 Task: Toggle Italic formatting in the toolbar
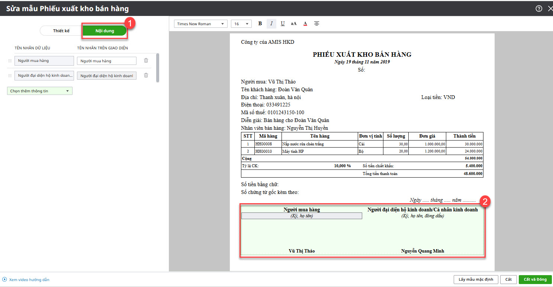(x=271, y=24)
